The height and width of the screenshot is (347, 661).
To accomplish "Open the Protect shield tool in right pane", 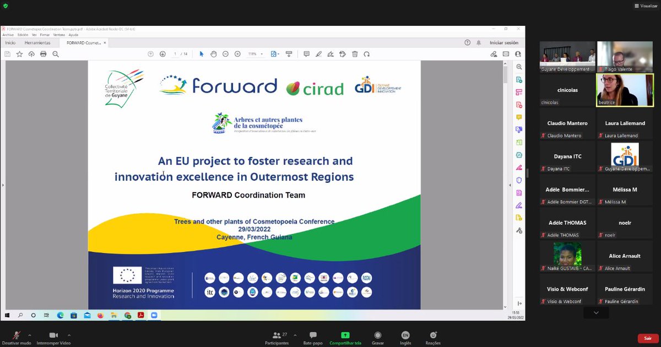I will 519,180.
